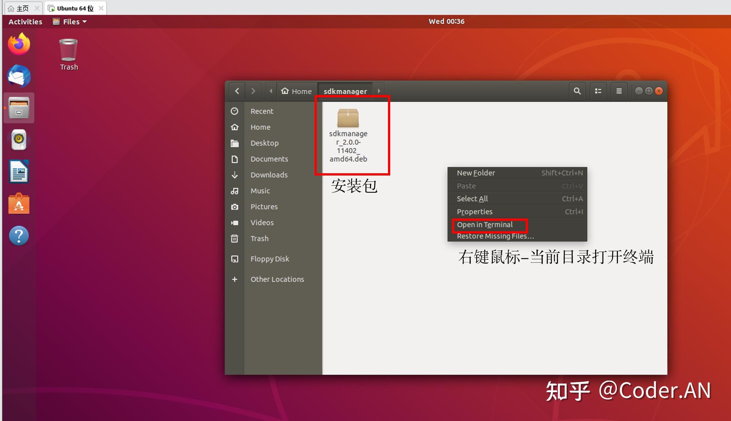This screenshot has height=421, width=731.
Task: Open the Files app in the dock
Action: (19, 108)
